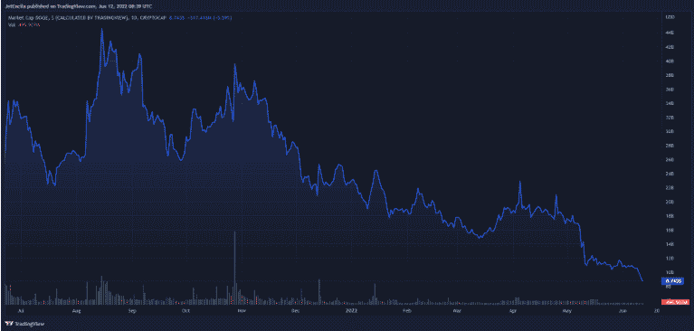The height and width of the screenshot is (331, 694).
Task: Click the 36B tick on the price axis
Action: click(x=670, y=89)
